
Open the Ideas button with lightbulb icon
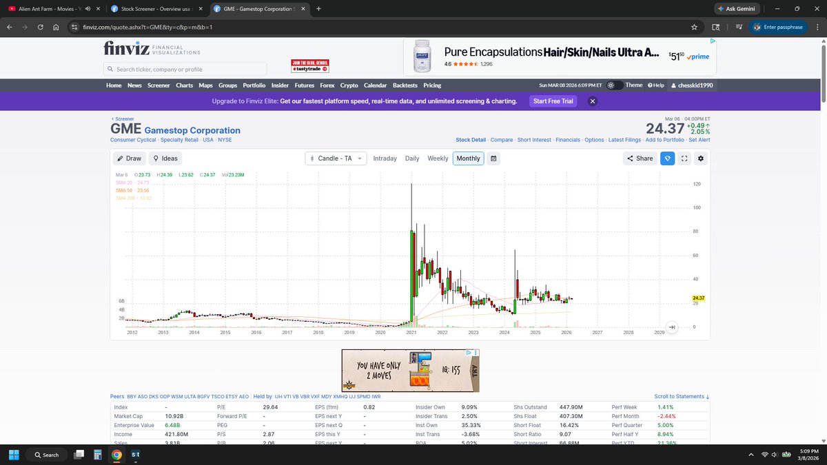click(x=165, y=158)
